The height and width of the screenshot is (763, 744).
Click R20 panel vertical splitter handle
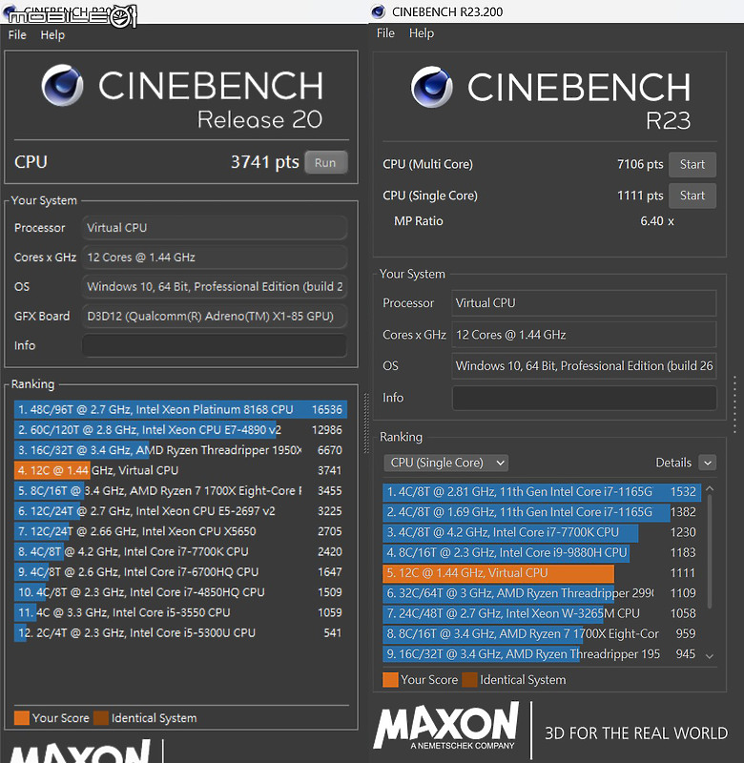click(366, 423)
